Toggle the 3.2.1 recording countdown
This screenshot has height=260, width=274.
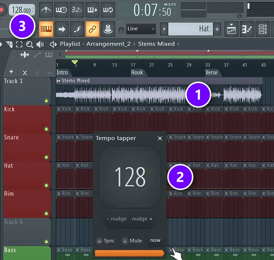(77, 10)
